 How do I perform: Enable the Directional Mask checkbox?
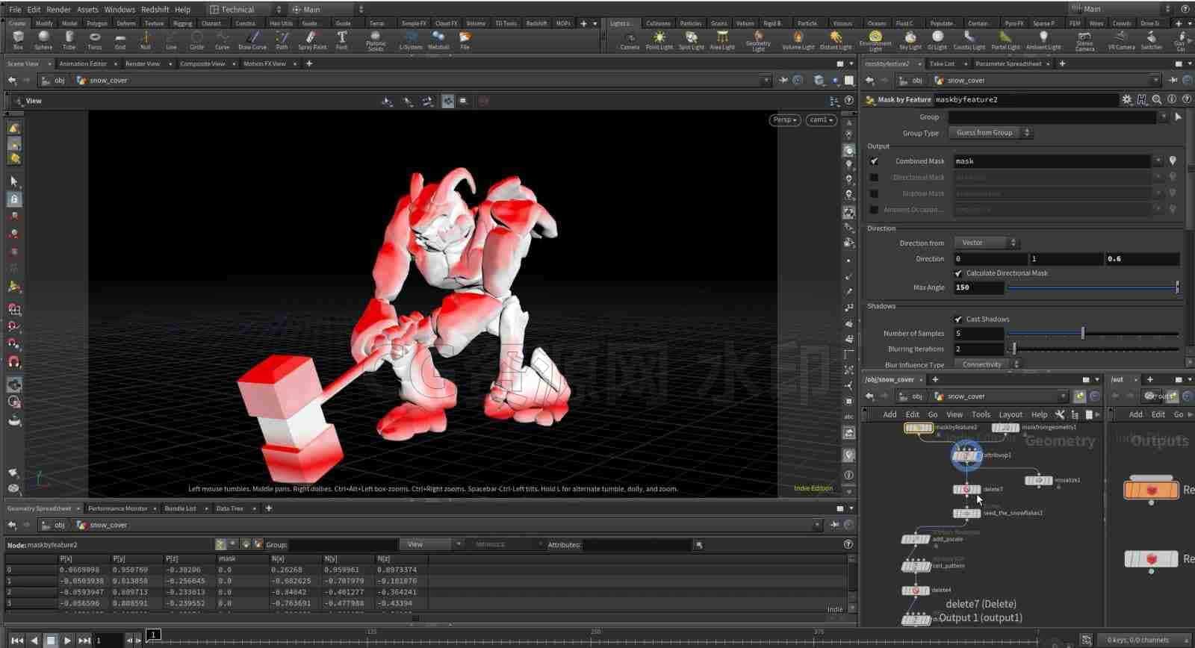click(874, 178)
